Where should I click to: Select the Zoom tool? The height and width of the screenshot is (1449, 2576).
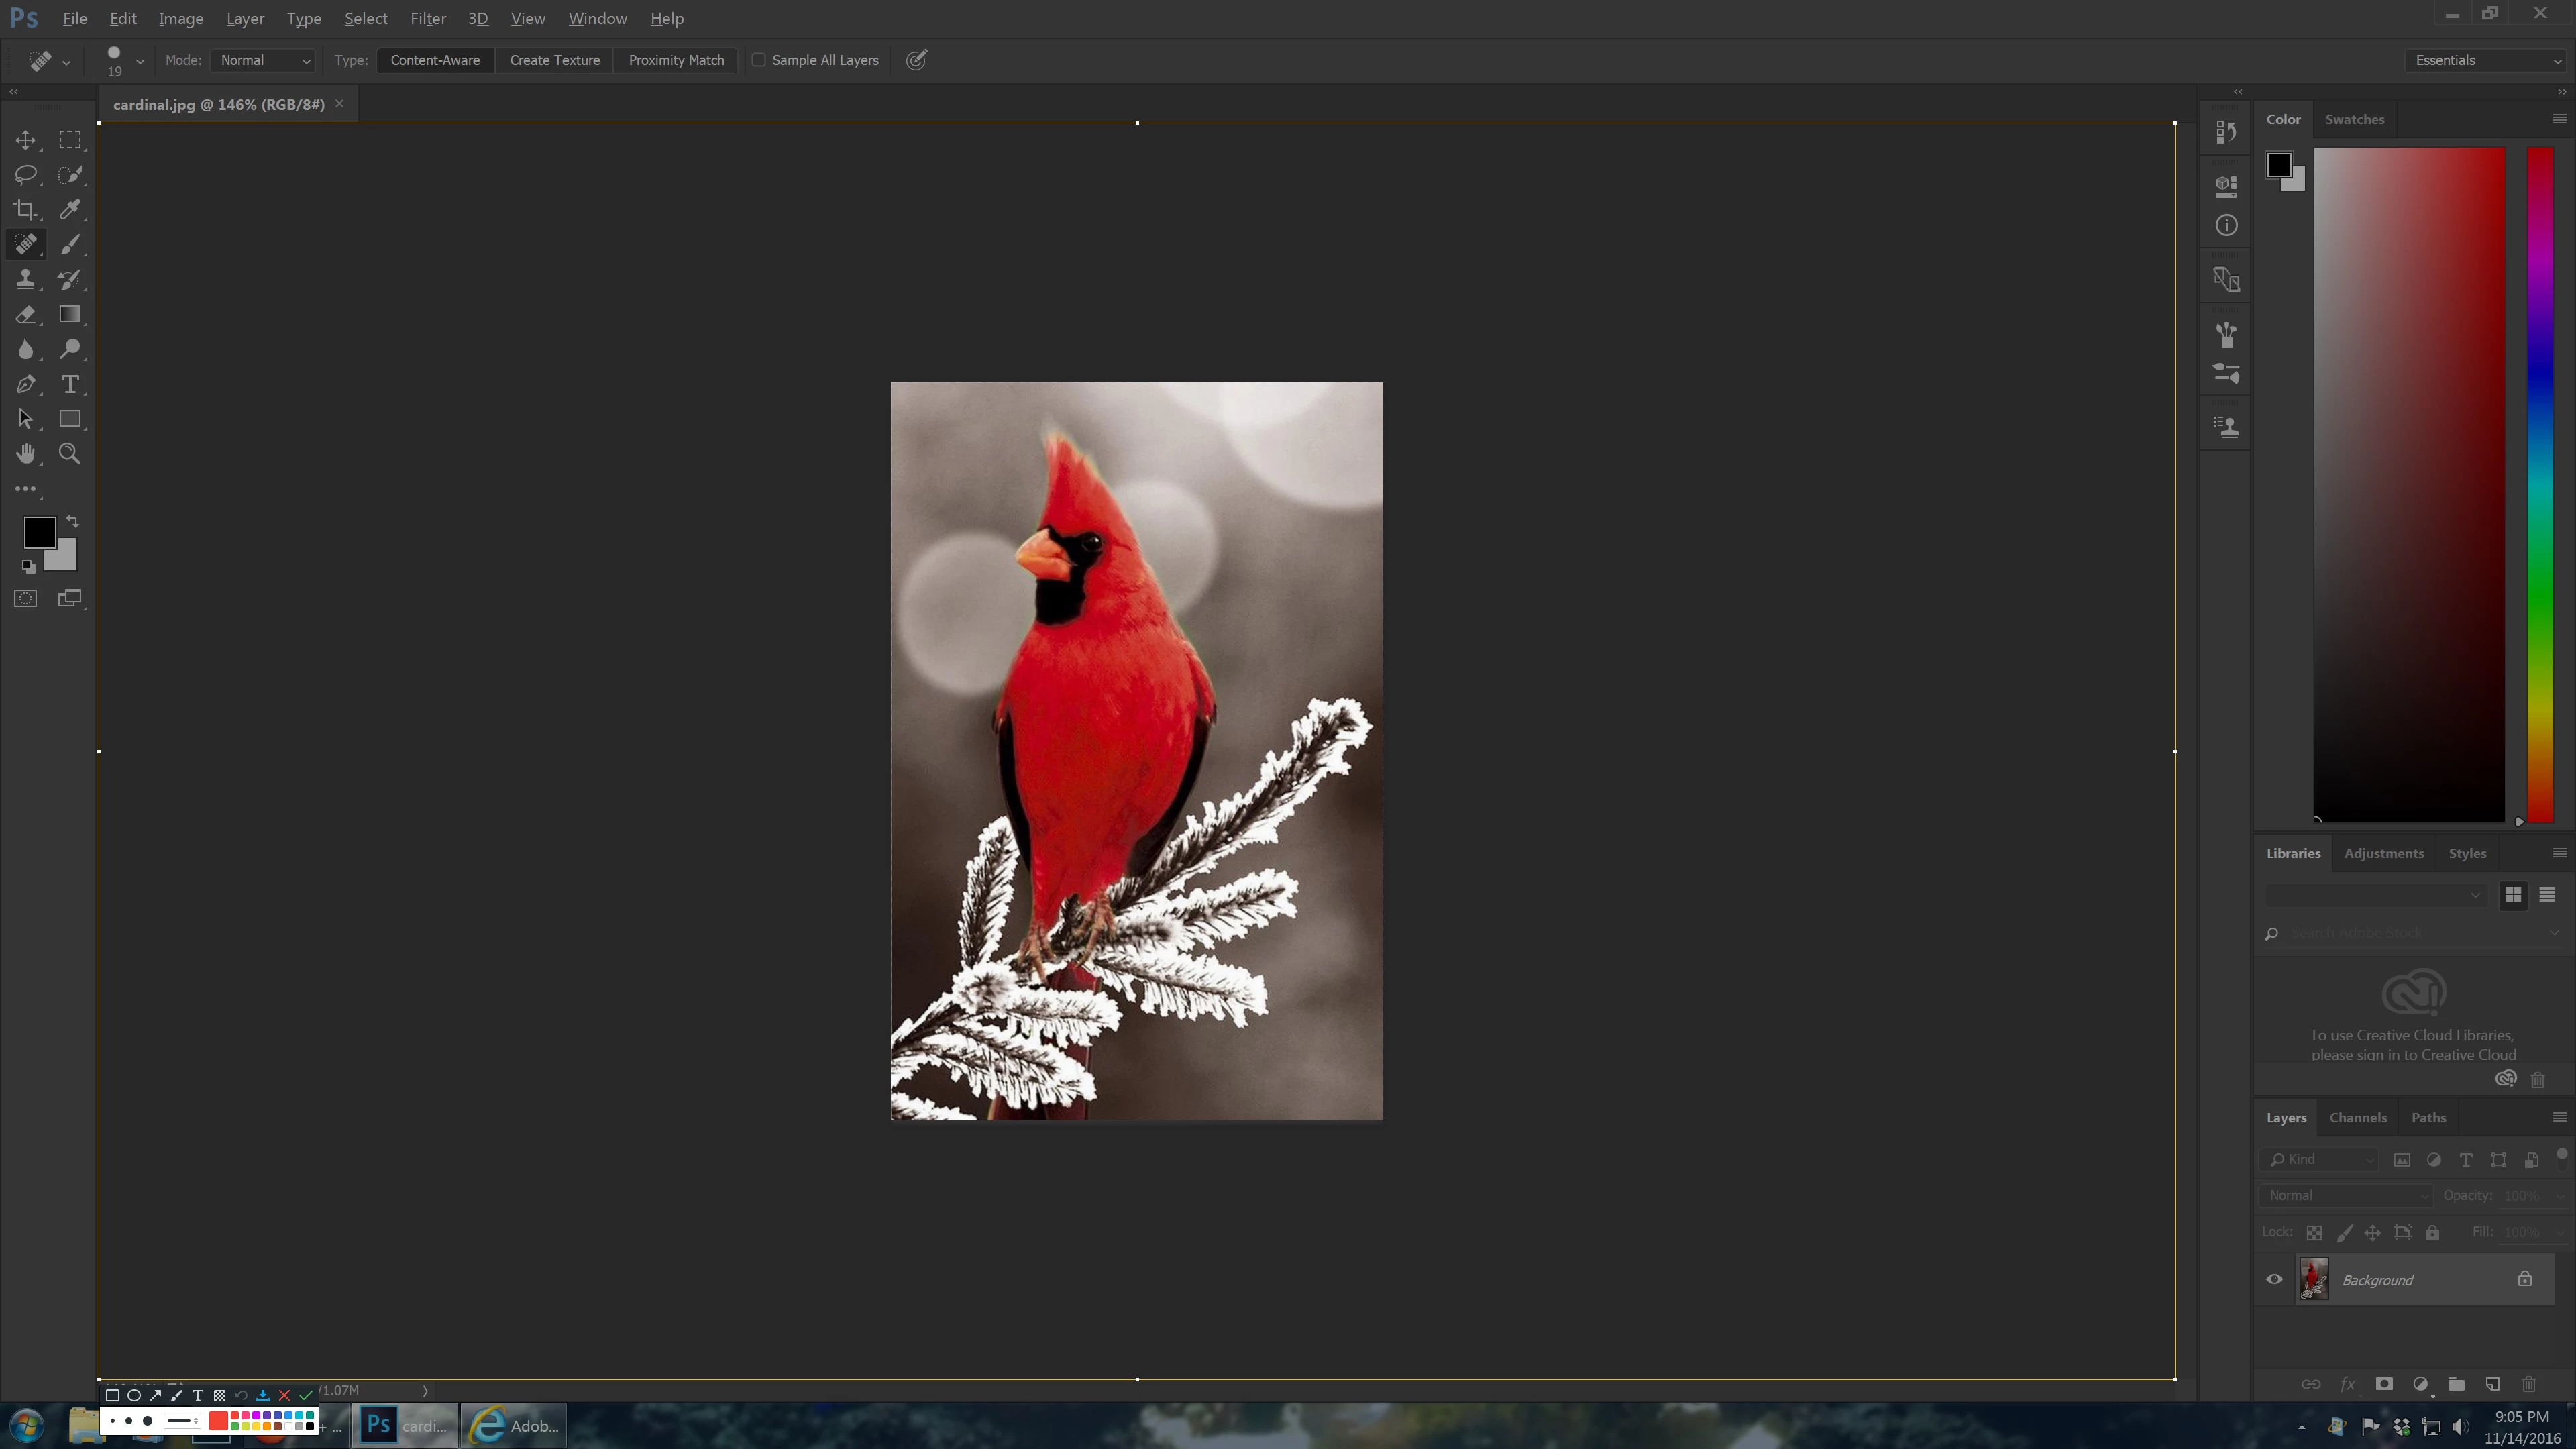click(70, 454)
